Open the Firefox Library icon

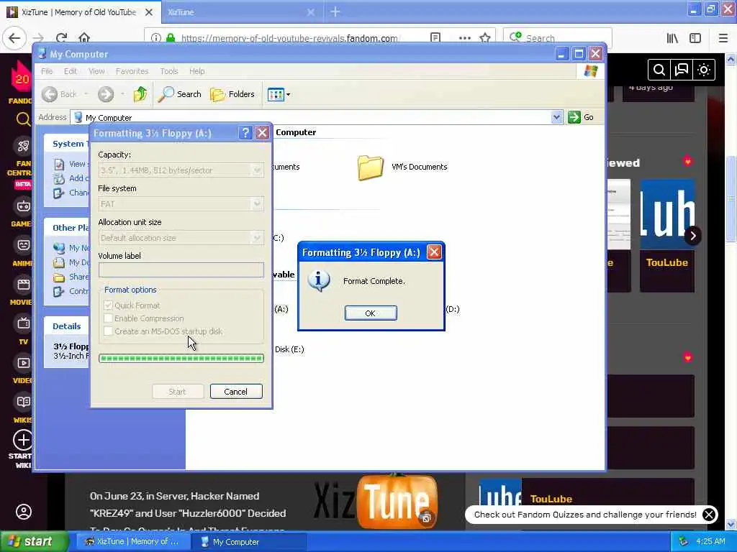pyautogui.click(x=673, y=38)
